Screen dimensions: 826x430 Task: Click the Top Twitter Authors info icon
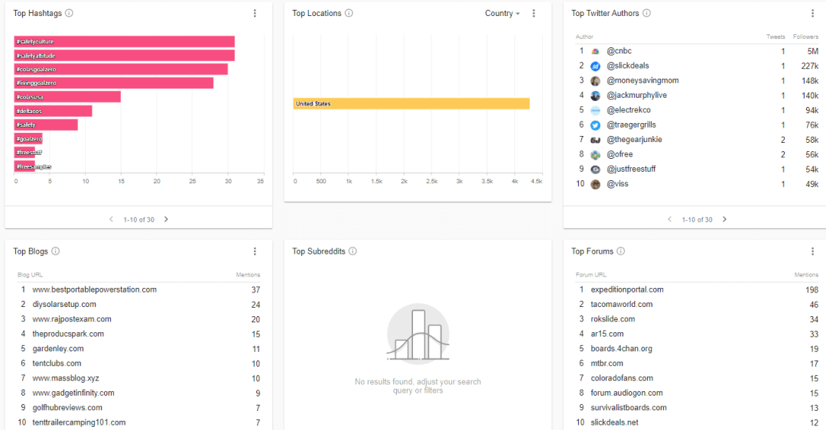[646, 13]
